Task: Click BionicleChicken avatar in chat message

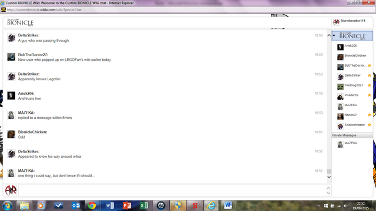Action: click(11, 134)
